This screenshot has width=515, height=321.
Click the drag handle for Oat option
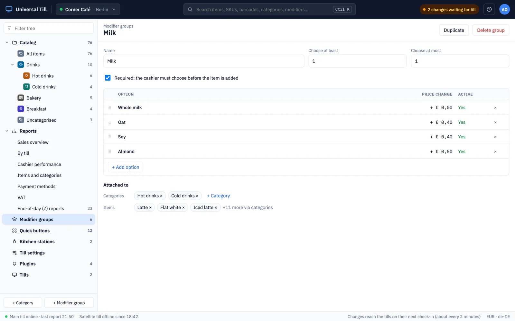(x=109, y=122)
